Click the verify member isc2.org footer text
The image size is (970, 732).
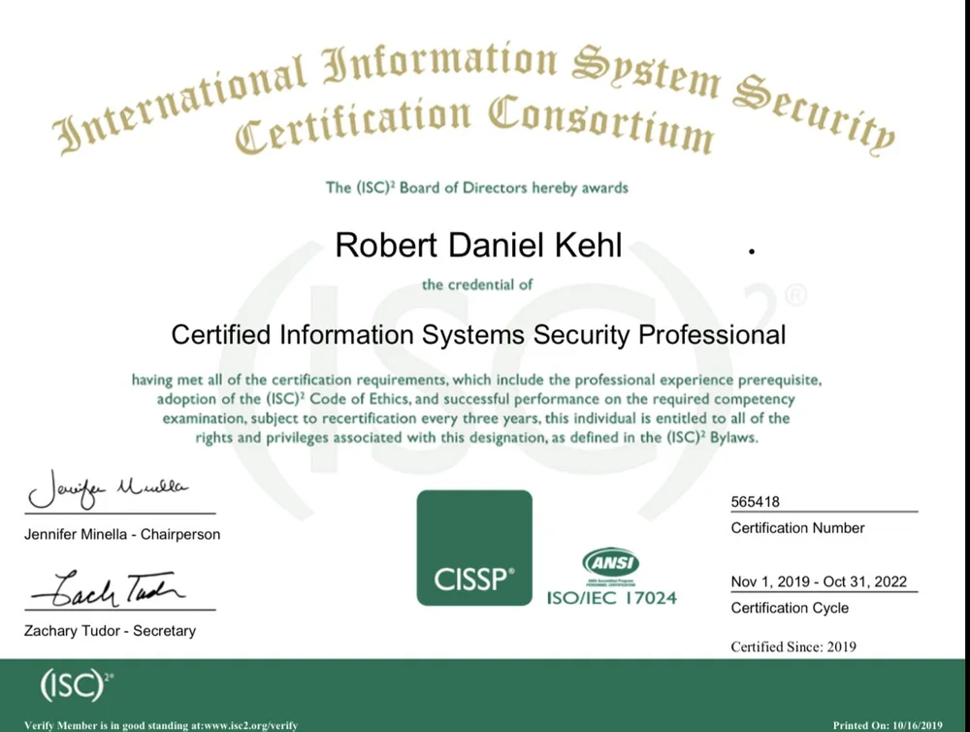[x=160, y=724]
